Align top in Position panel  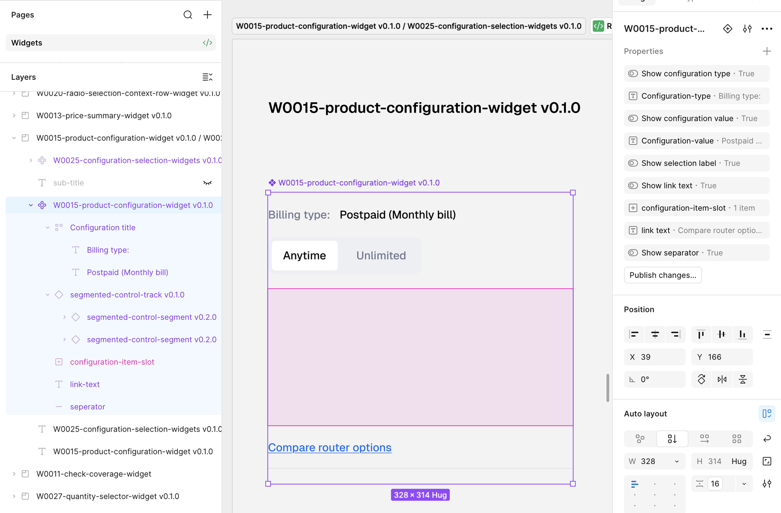(701, 334)
